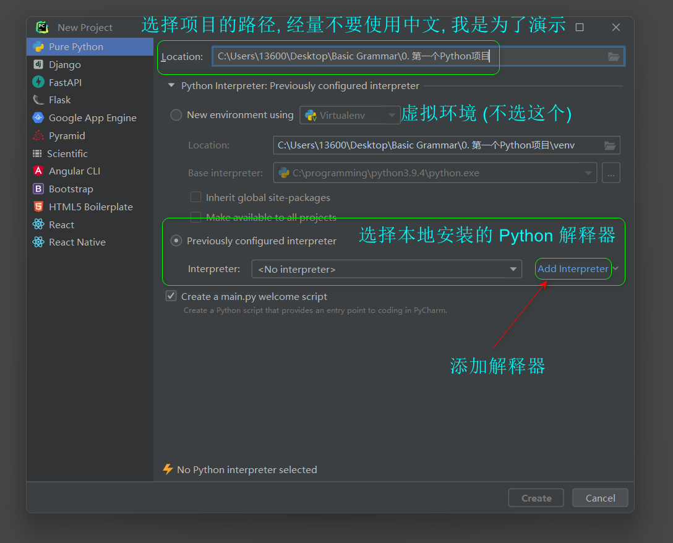This screenshot has height=543, width=673.
Task: Select the React atom icon
Action: point(38,224)
